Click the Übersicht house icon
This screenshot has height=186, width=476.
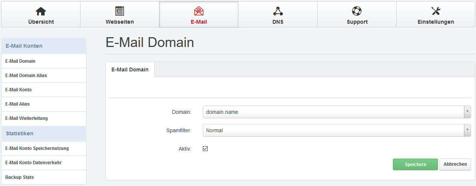(41, 11)
